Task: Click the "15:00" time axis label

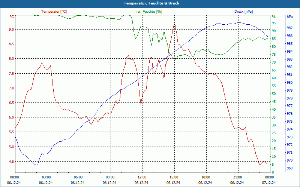Action: point(174,177)
